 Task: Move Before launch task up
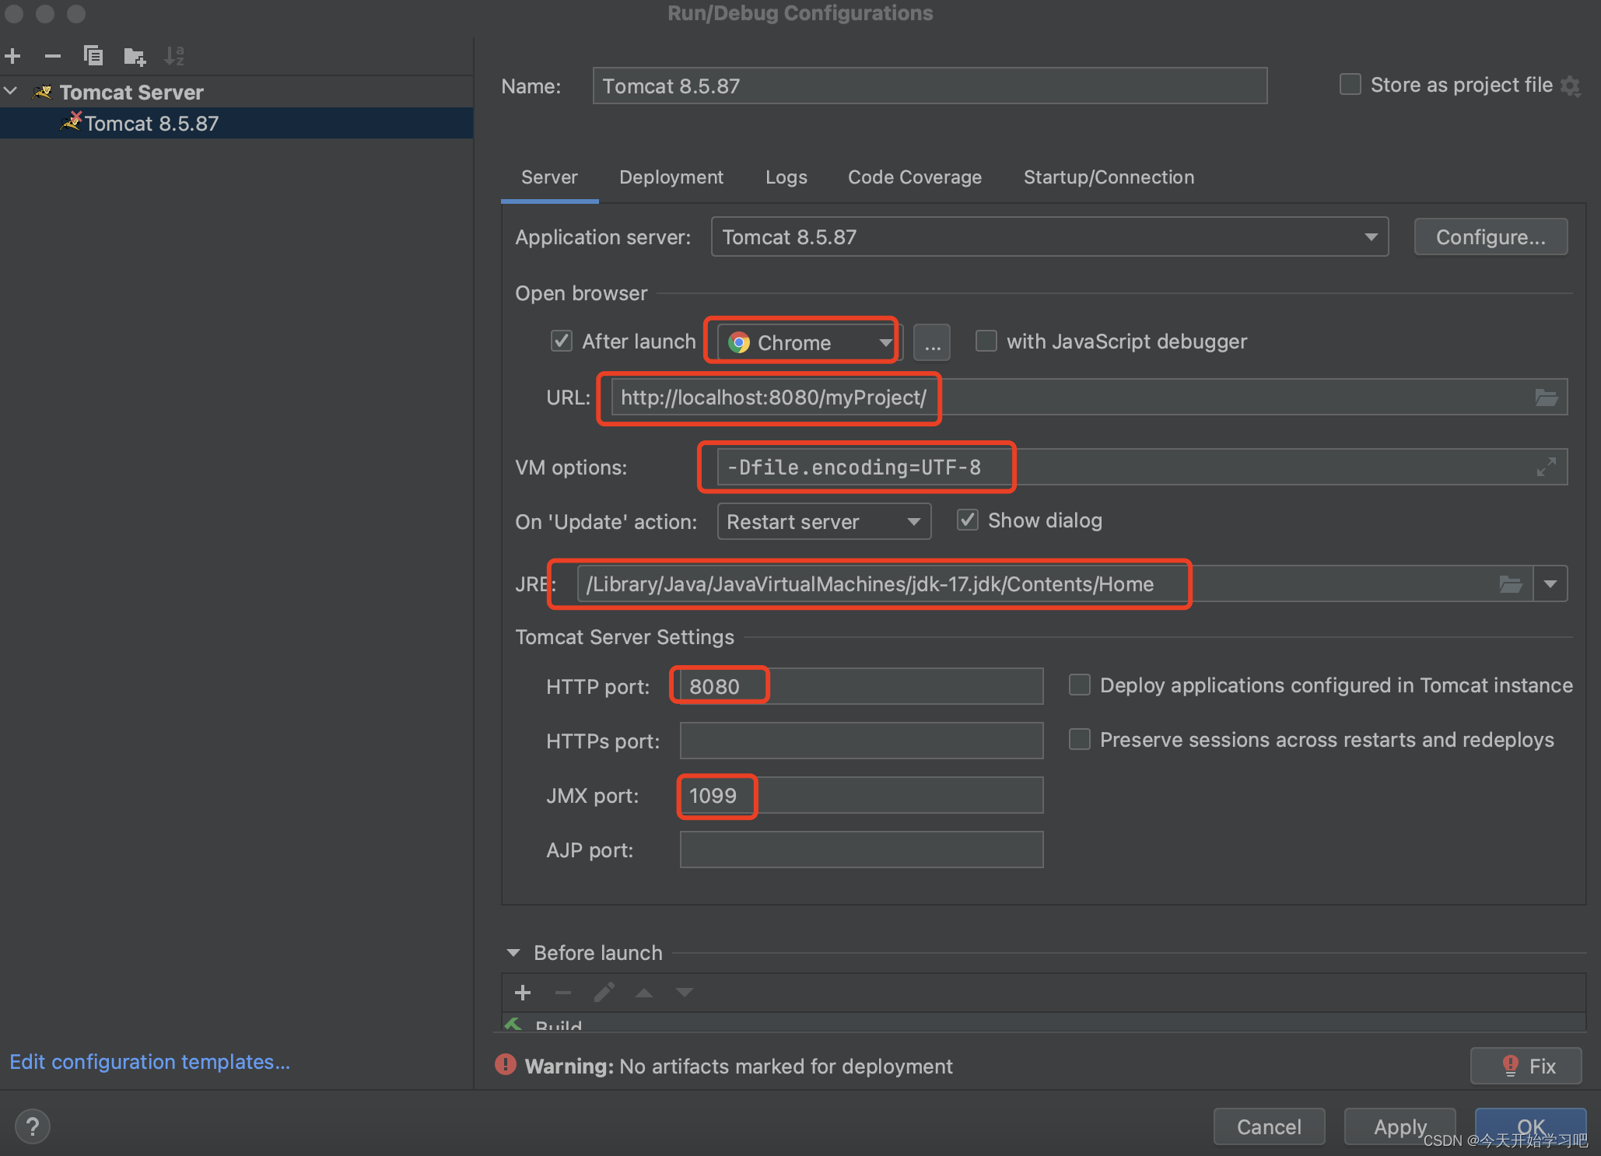click(x=644, y=992)
